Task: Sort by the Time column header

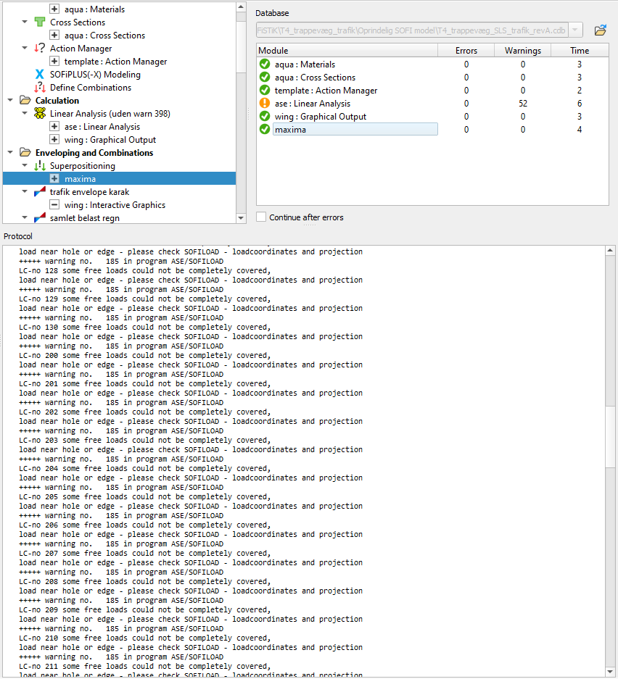Action: [x=580, y=51]
